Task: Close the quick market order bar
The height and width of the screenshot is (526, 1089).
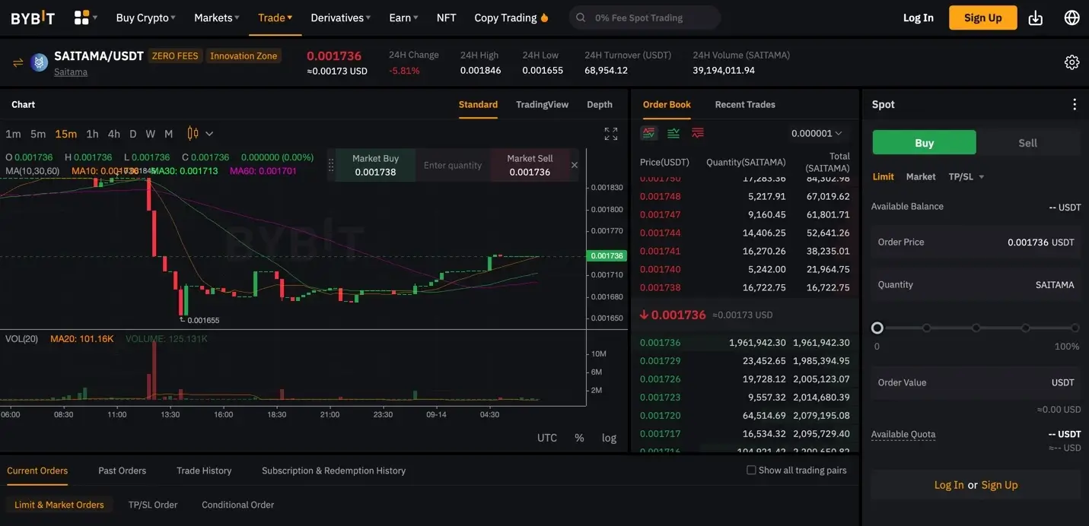Action: click(575, 165)
